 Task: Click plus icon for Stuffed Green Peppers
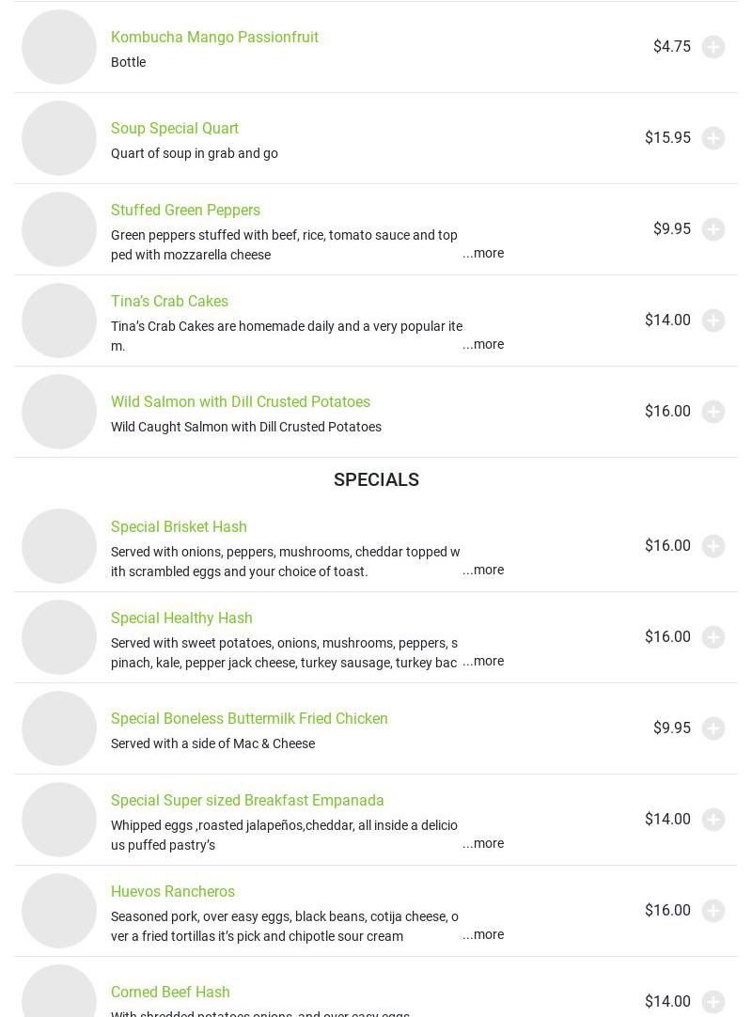coord(713,229)
